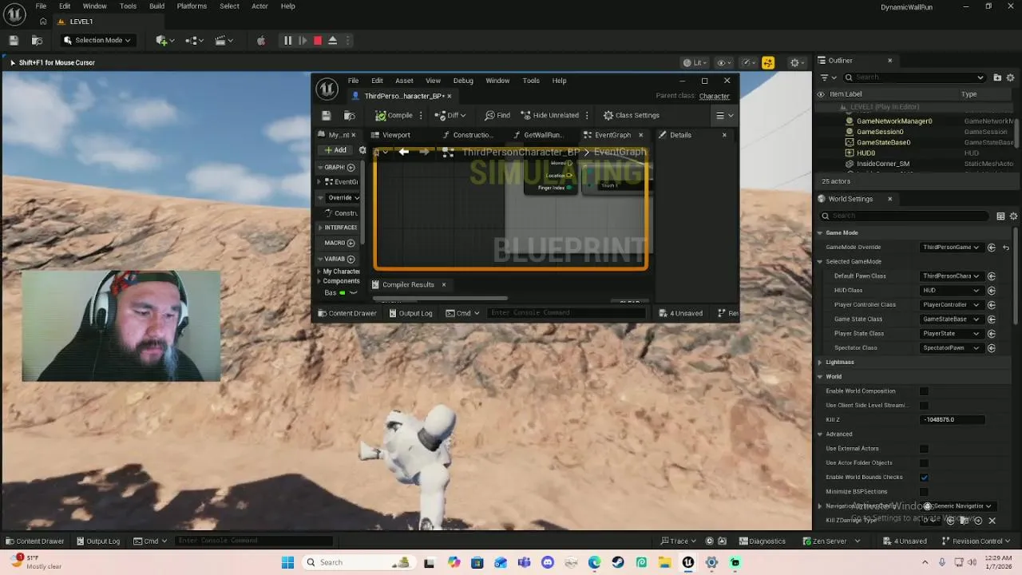
Task: Toggle Hide Unrelated in the Blueprint toolbar
Action: (x=549, y=115)
